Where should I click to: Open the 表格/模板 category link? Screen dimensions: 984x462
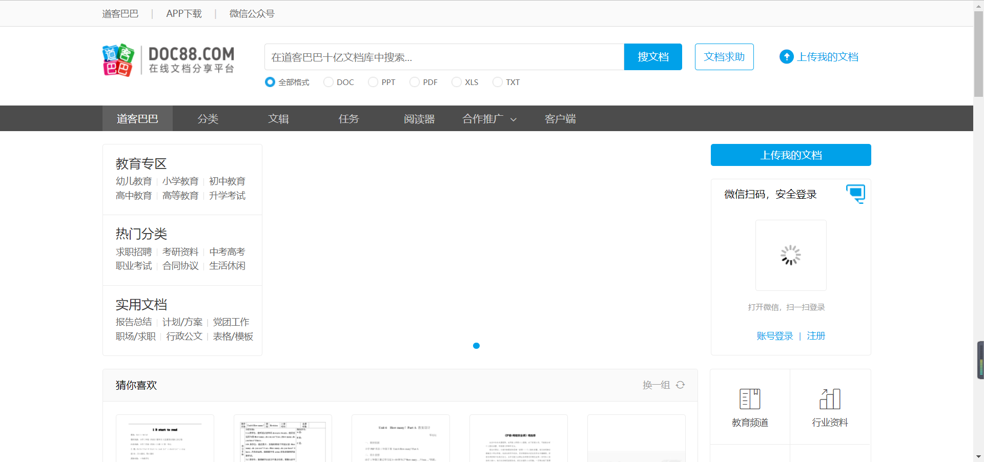233,337
